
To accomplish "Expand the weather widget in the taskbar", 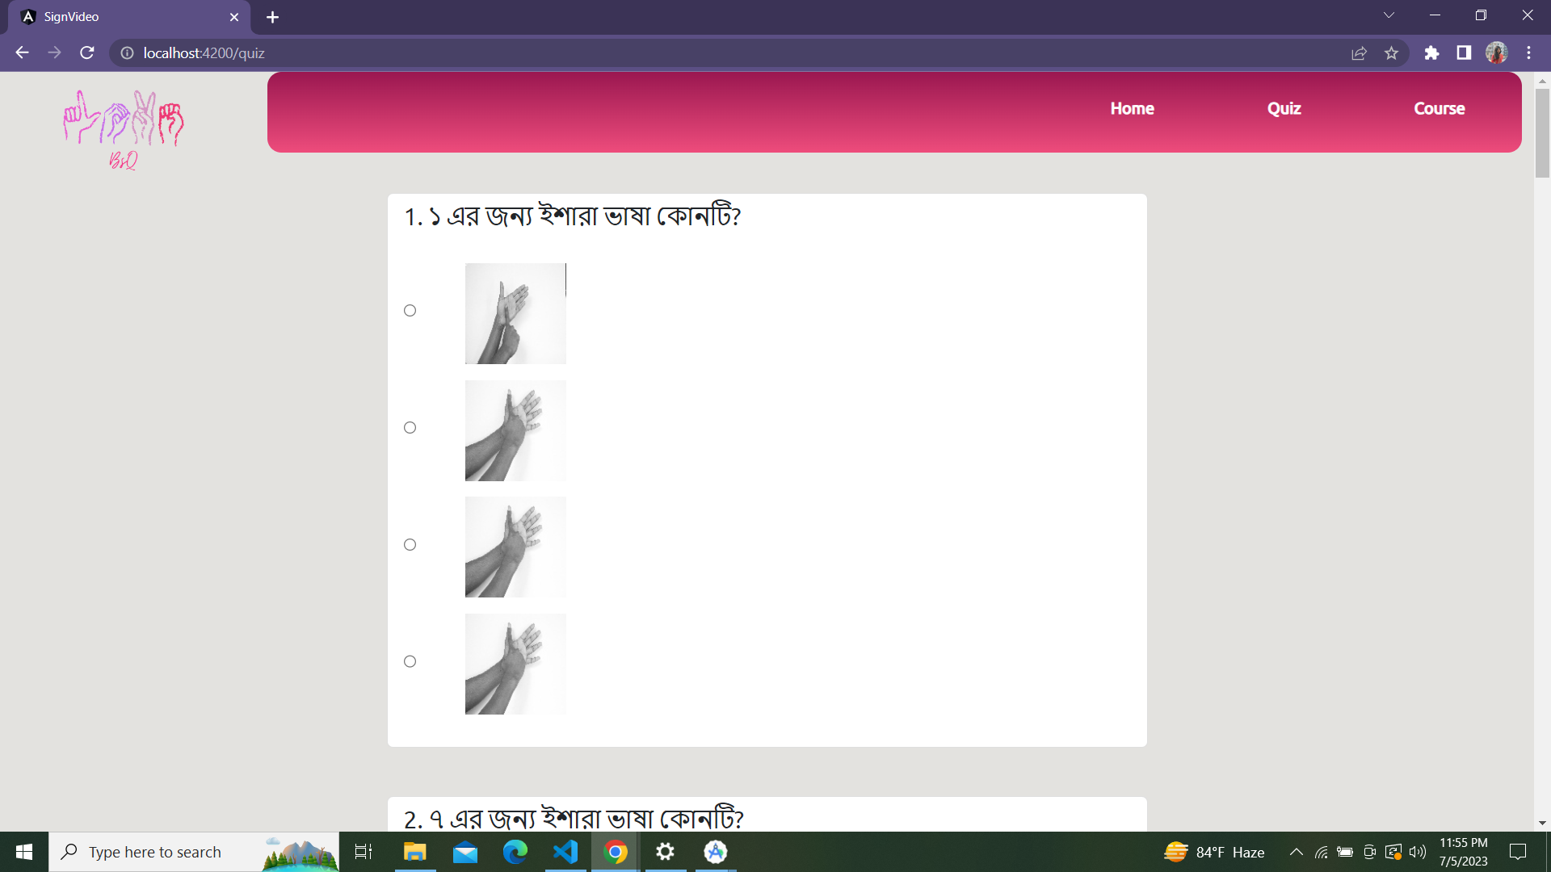I will coord(1216,852).
